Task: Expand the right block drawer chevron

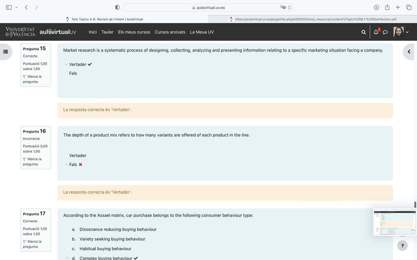Action: pyautogui.click(x=409, y=52)
